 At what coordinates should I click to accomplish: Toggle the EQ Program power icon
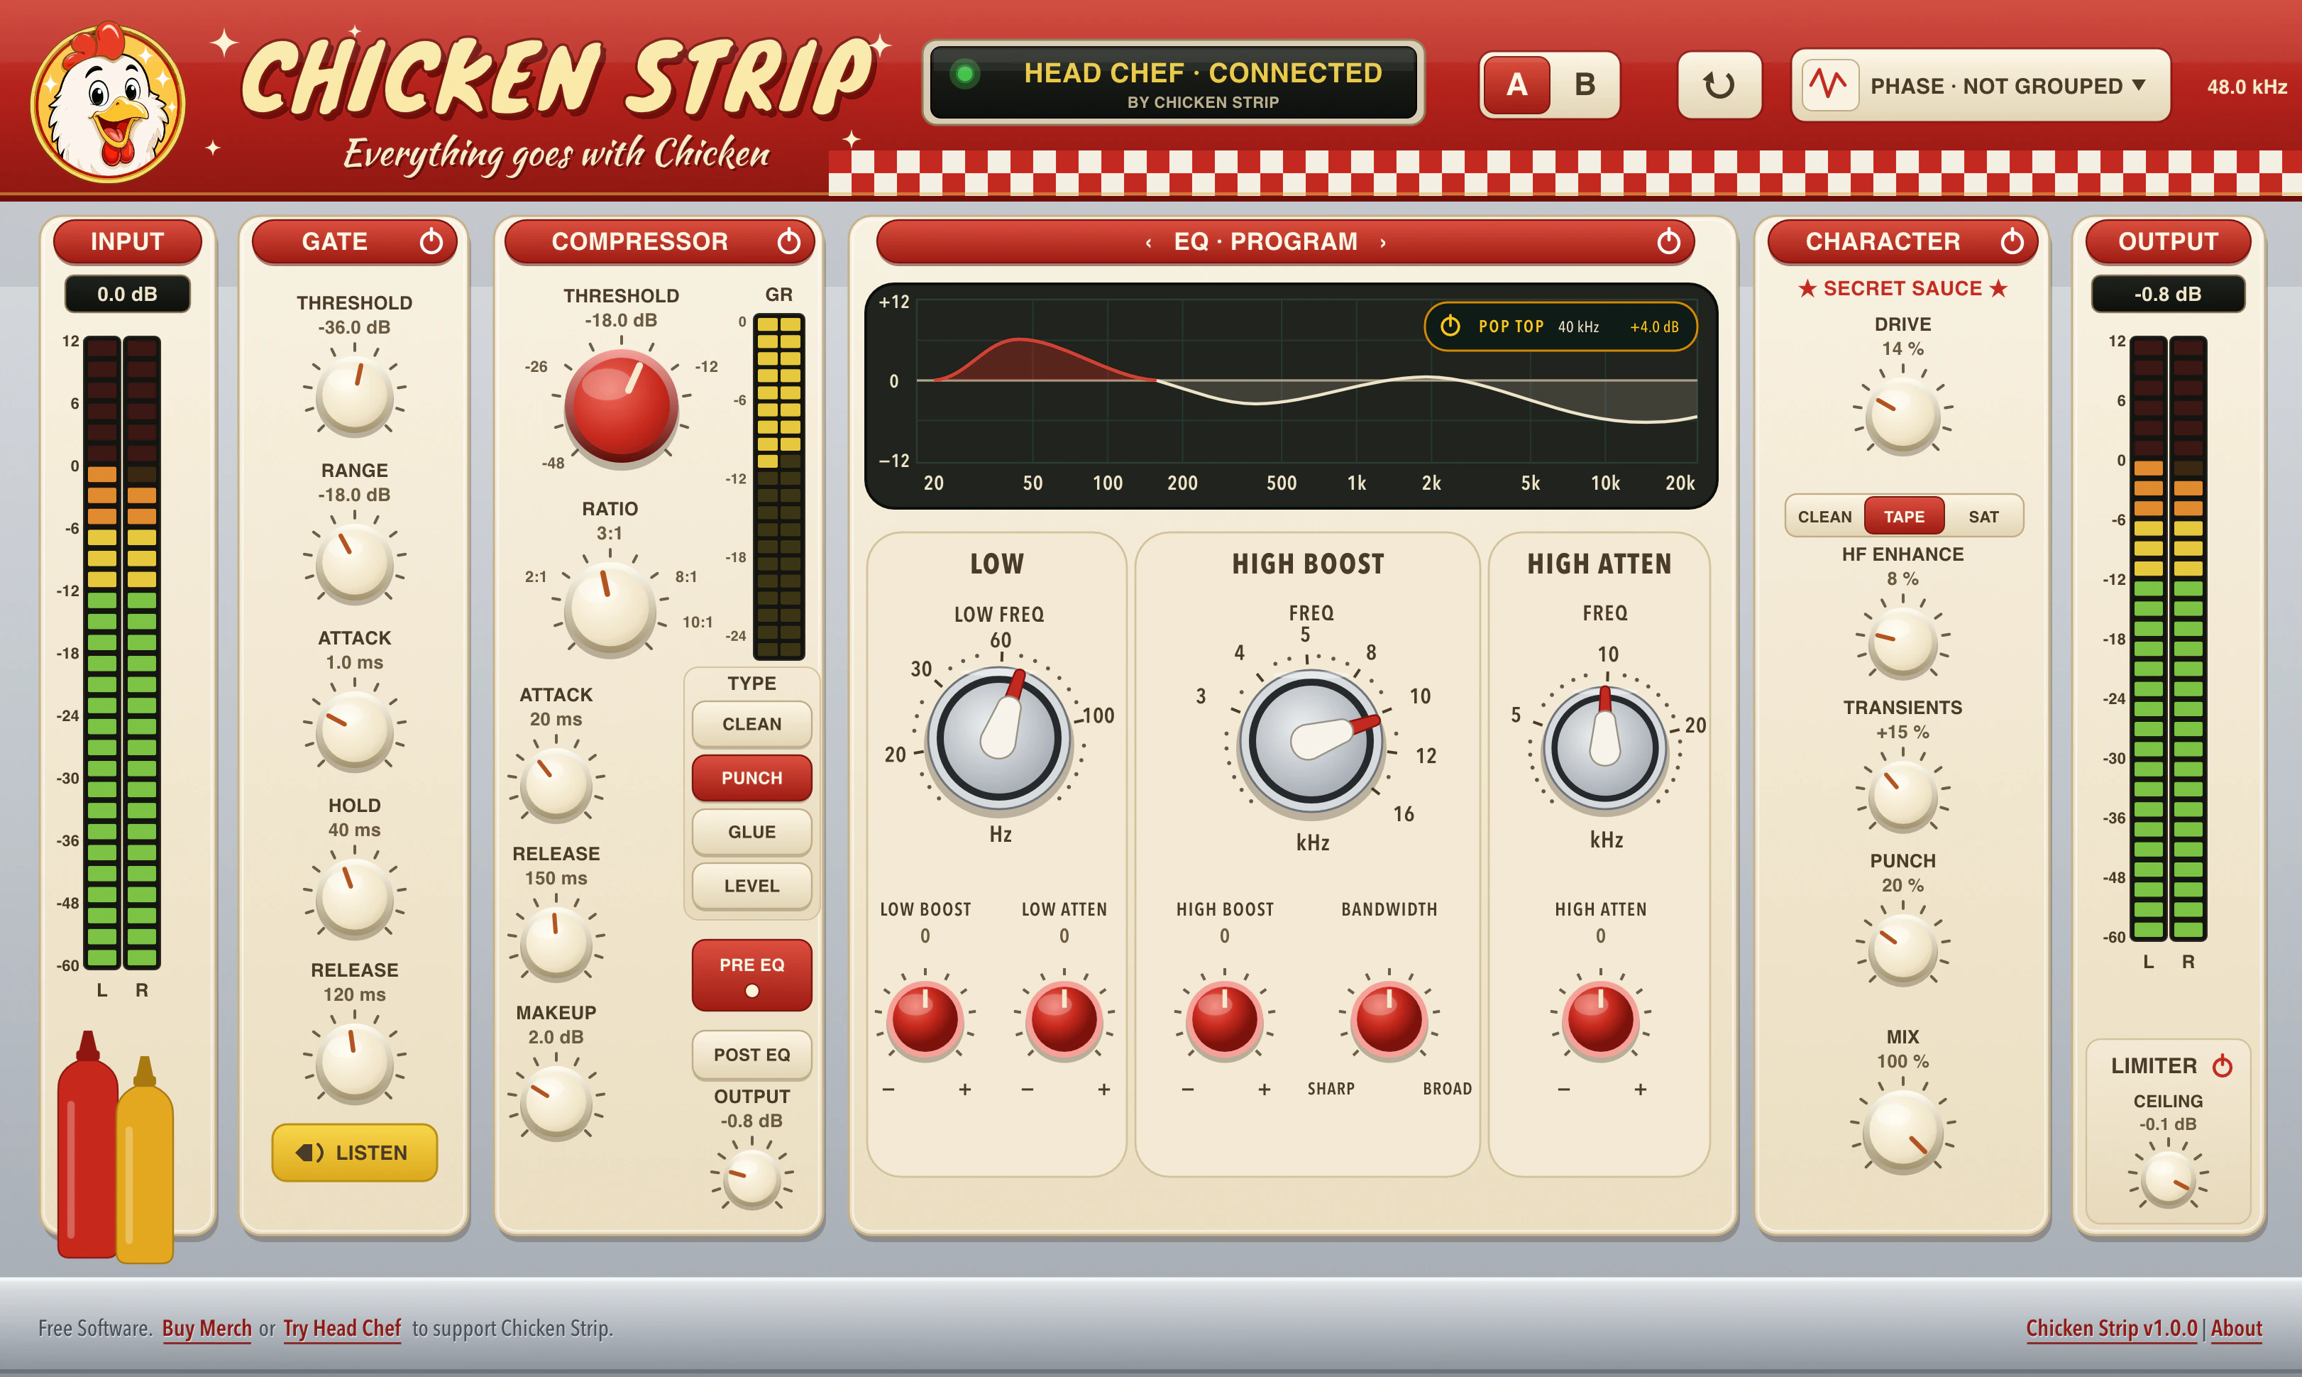tap(1668, 241)
